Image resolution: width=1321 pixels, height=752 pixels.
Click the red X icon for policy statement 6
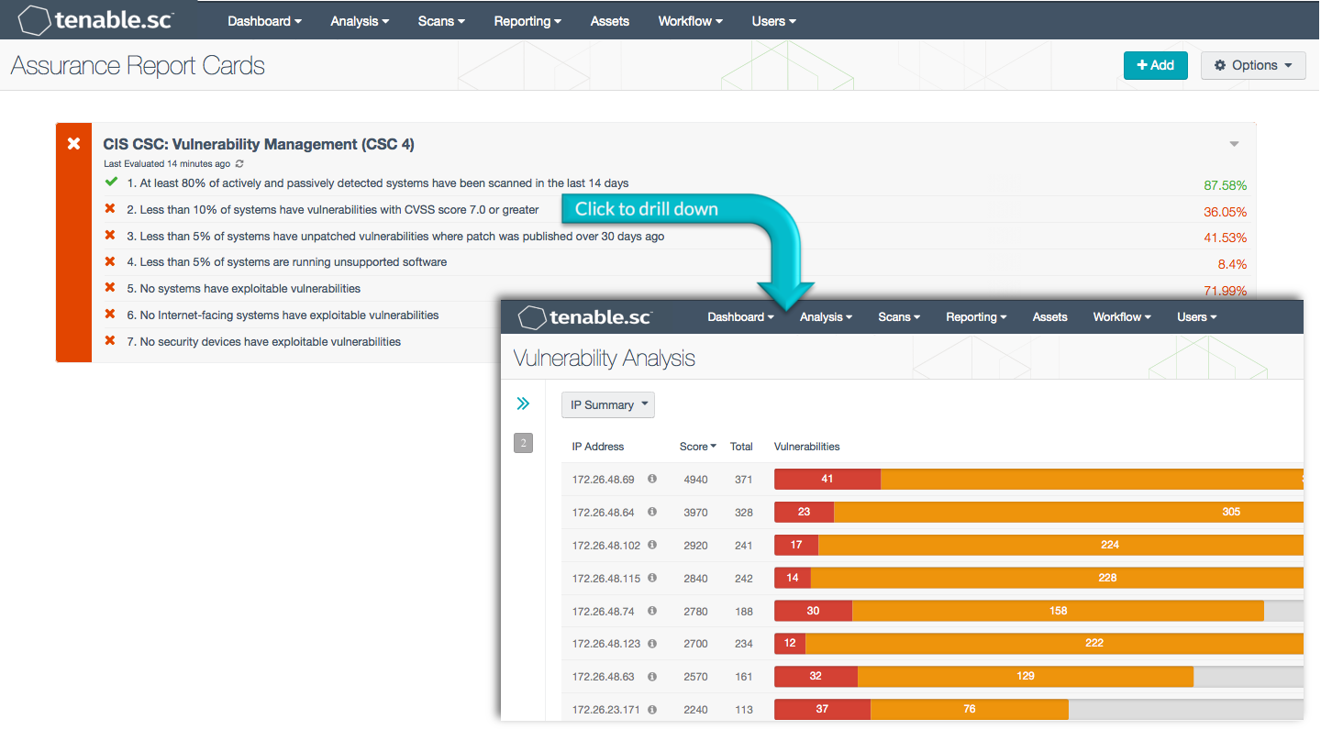[110, 315]
